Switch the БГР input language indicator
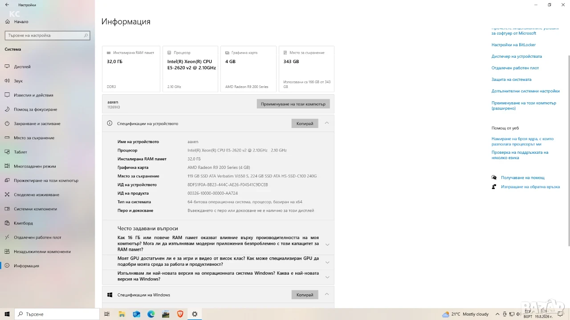This screenshot has height=320, width=570. coord(528,314)
